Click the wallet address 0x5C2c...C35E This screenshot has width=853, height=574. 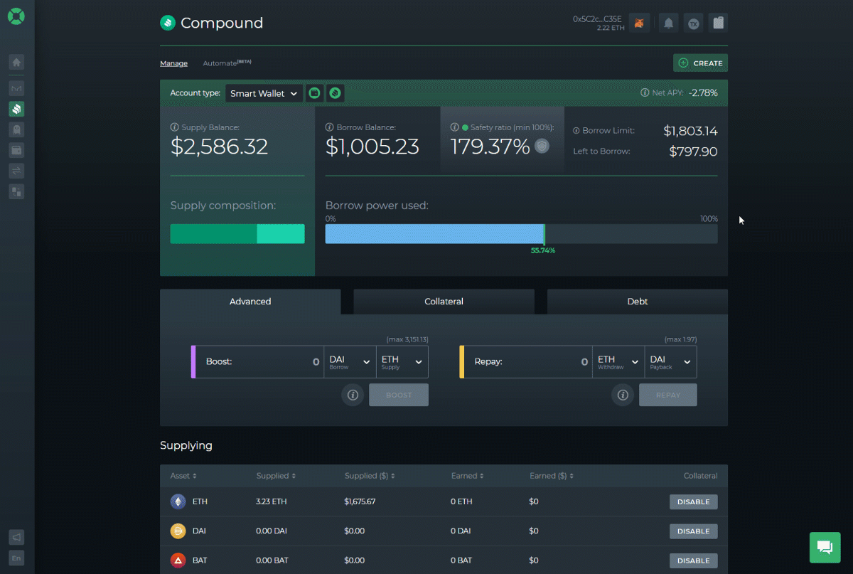tap(597, 19)
